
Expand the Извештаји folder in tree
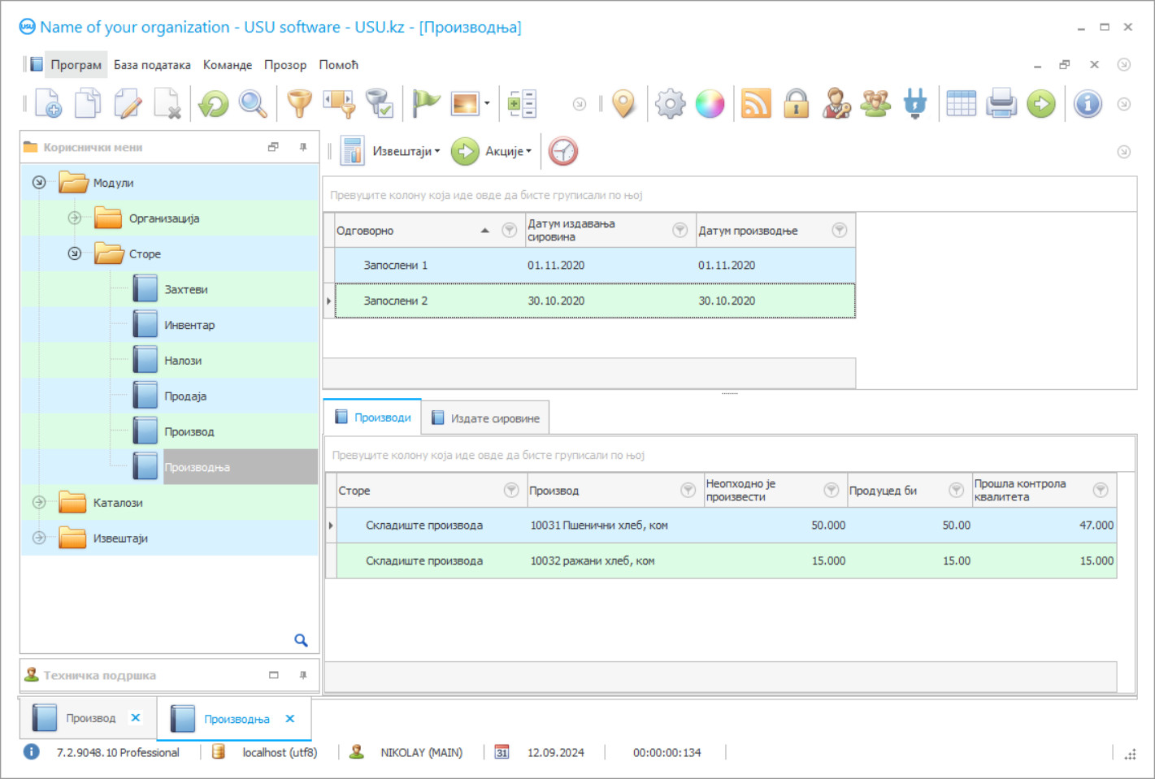pyautogui.click(x=39, y=538)
